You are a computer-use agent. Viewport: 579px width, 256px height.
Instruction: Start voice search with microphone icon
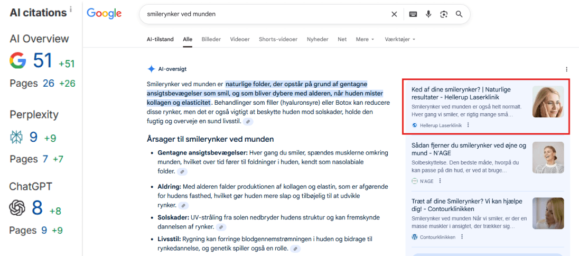[x=428, y=14]
